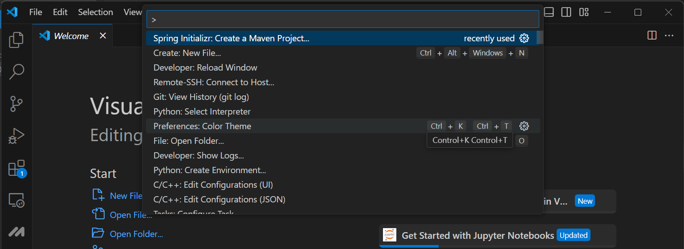Run C/C++: Edit Configurations (JSON)

[343, 199]
